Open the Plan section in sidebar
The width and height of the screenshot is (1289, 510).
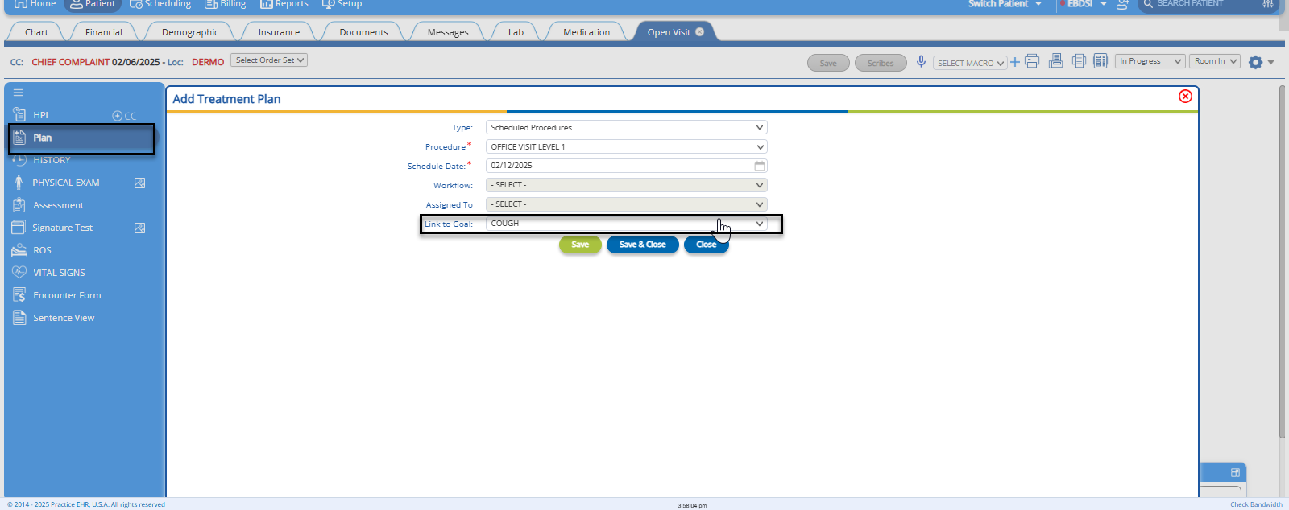pos(81,138)
